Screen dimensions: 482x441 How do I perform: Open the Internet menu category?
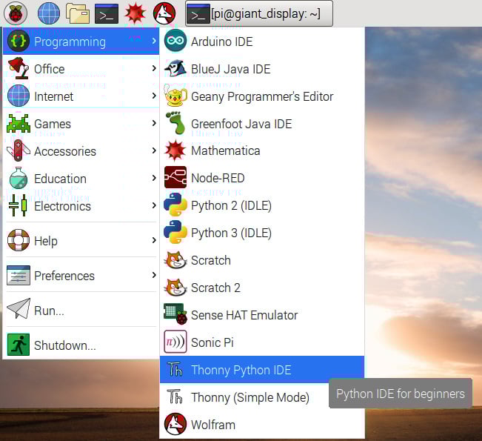click(x=81, y=96)
